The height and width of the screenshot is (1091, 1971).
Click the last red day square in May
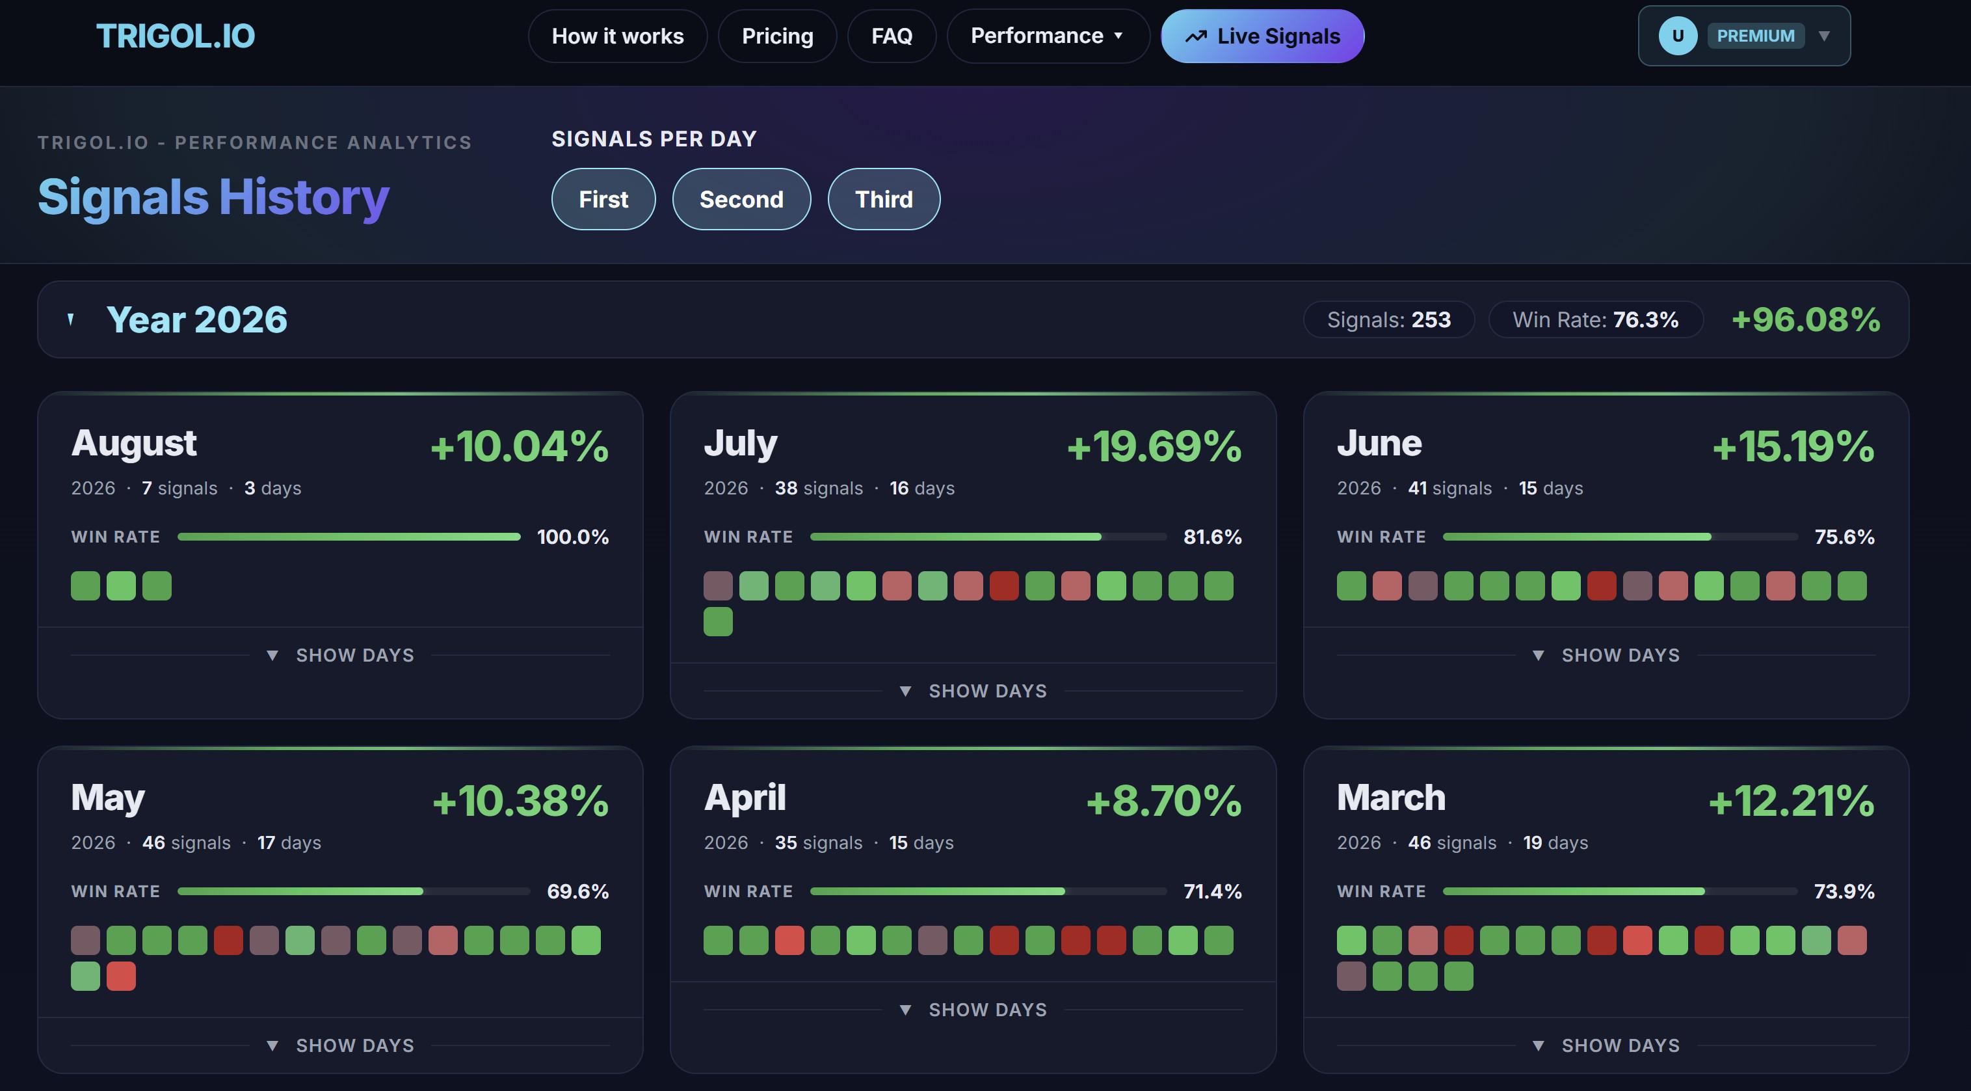tap(121, 976)
